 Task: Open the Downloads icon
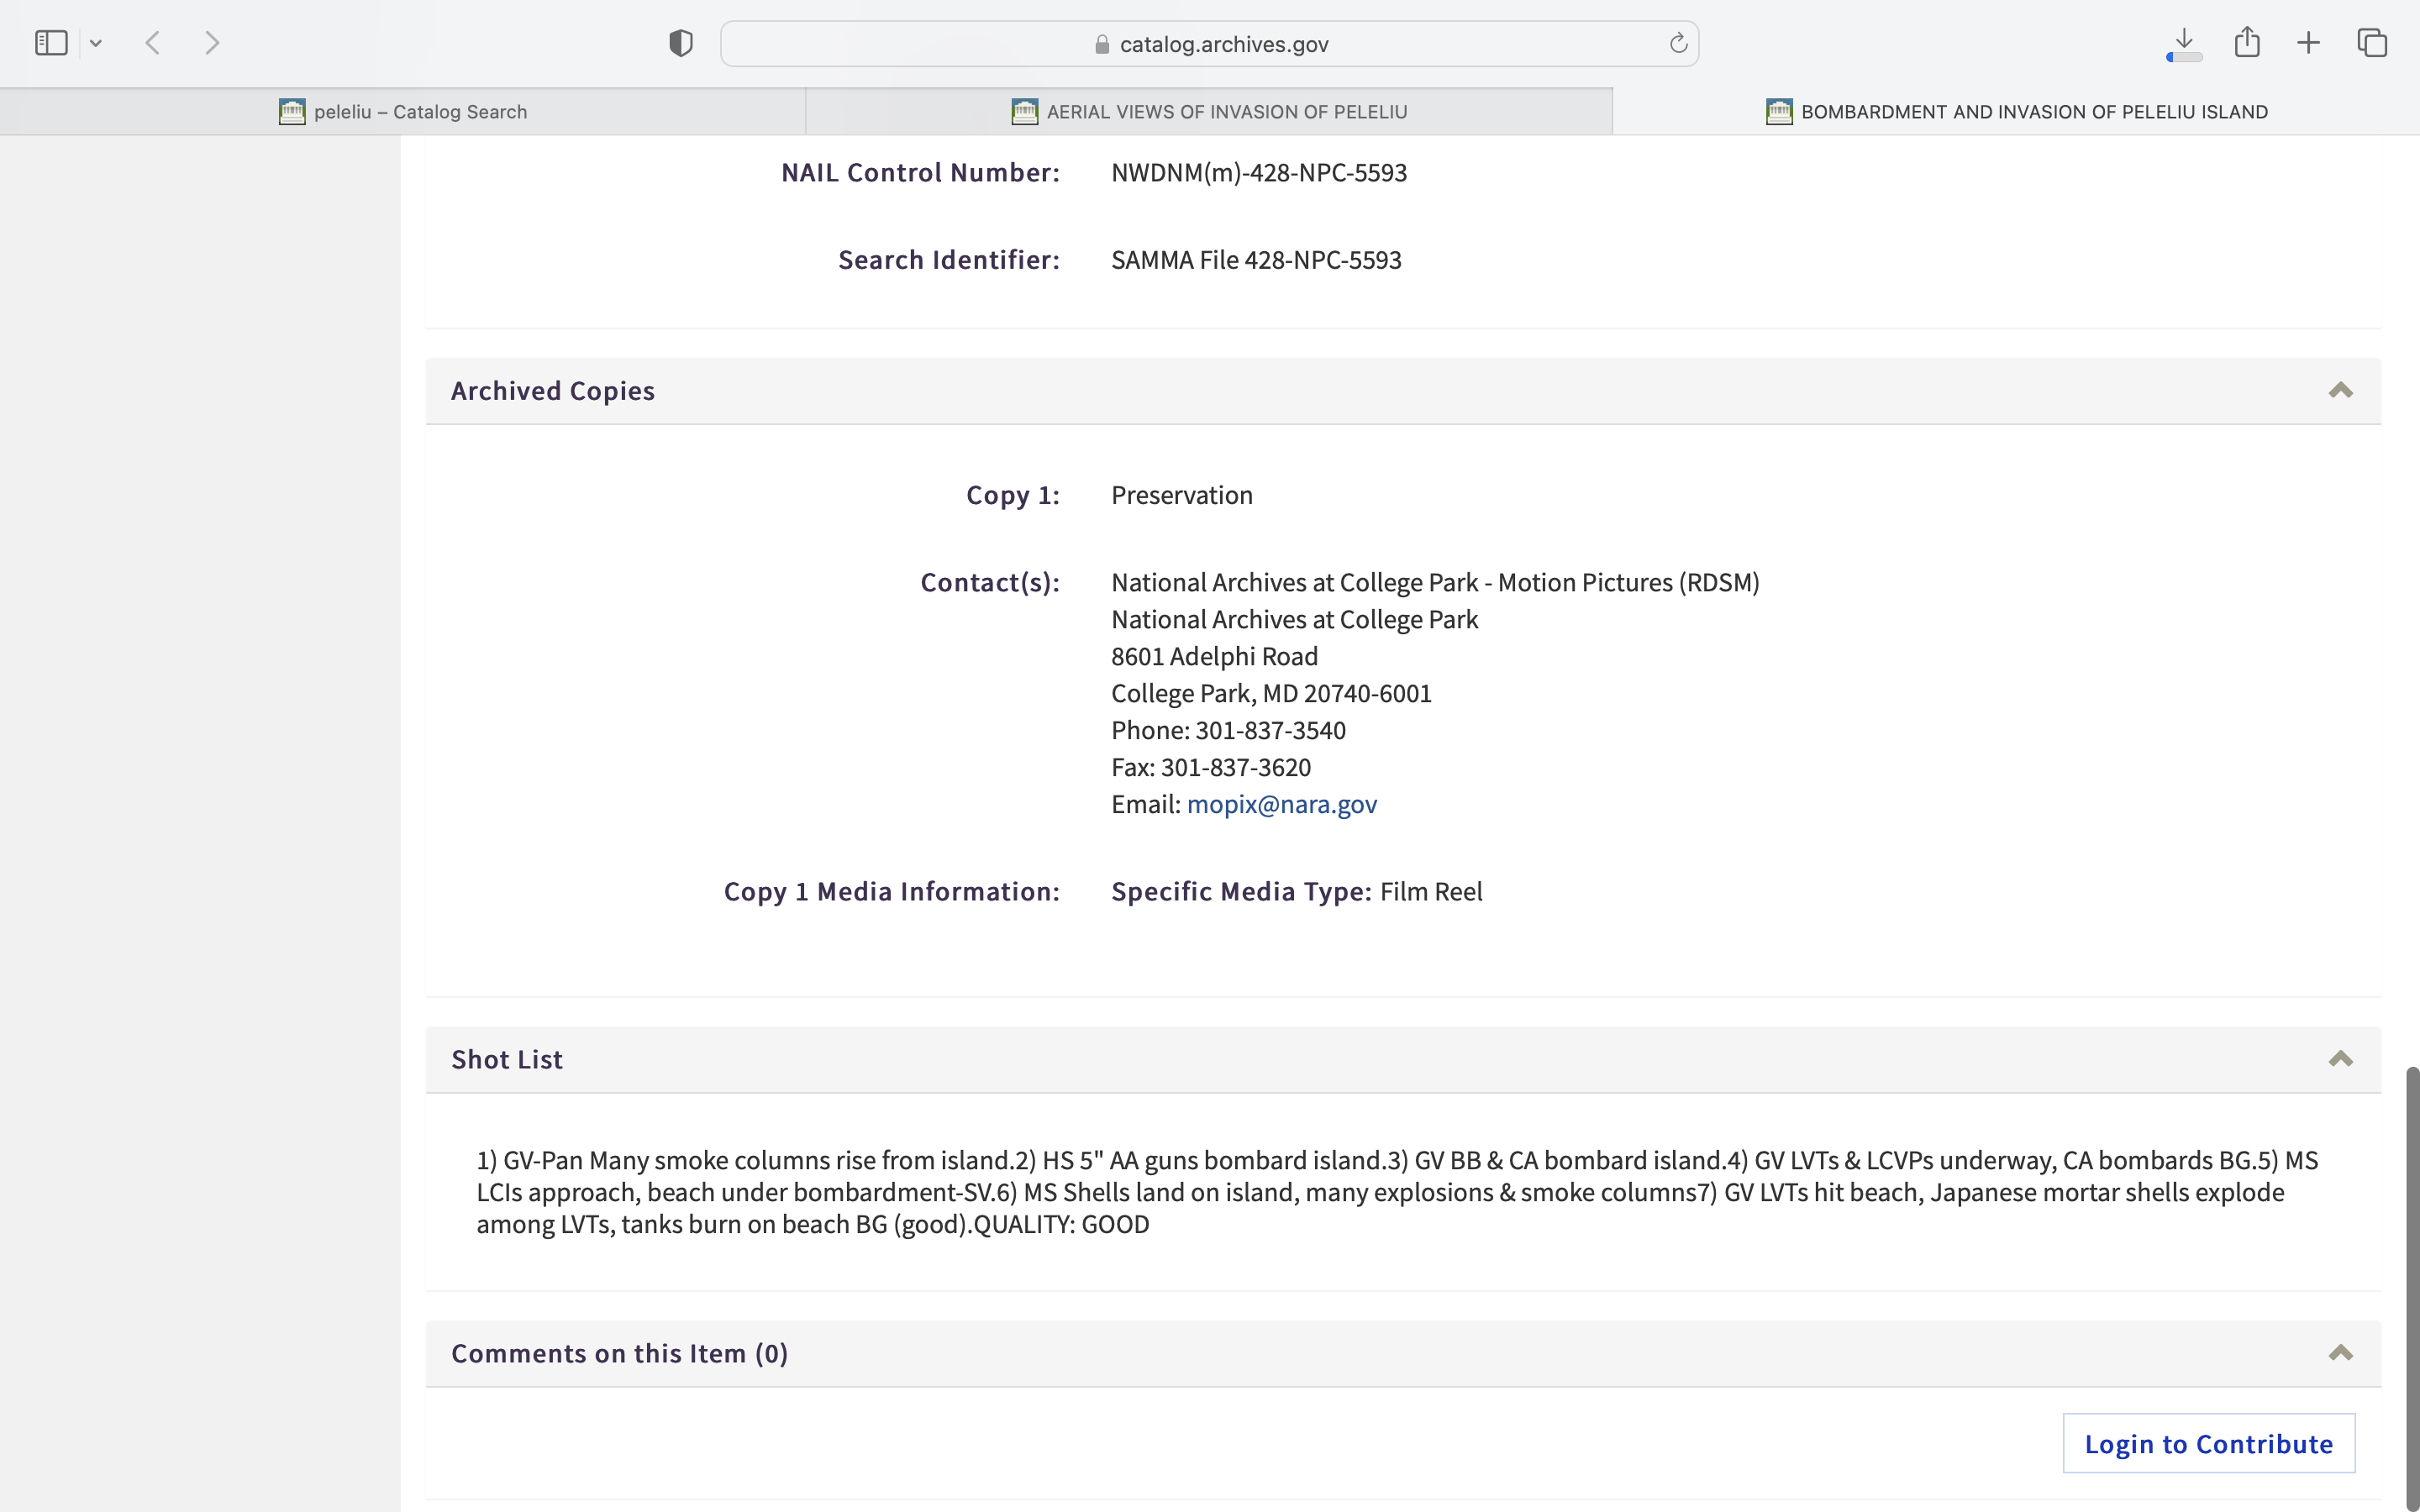click(x=2184, y=43)
